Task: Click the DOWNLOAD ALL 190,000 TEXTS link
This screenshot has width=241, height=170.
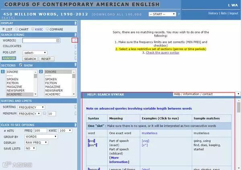Action: pyautogui.click(x=117, y=14)
